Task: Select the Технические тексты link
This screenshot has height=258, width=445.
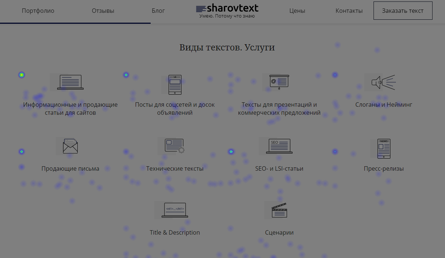Action: pos(174,169)
